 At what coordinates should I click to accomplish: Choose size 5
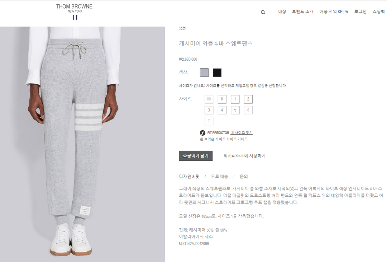click(x=235, y=110)
